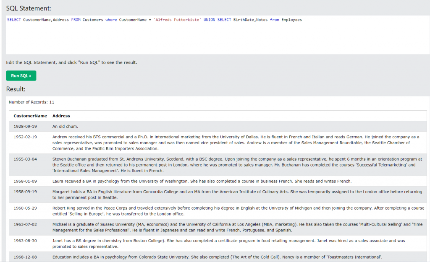Select the 1958-01-09 row for Laura
The height and width of the screenshot is (262, 430).
tap(218, 181)
